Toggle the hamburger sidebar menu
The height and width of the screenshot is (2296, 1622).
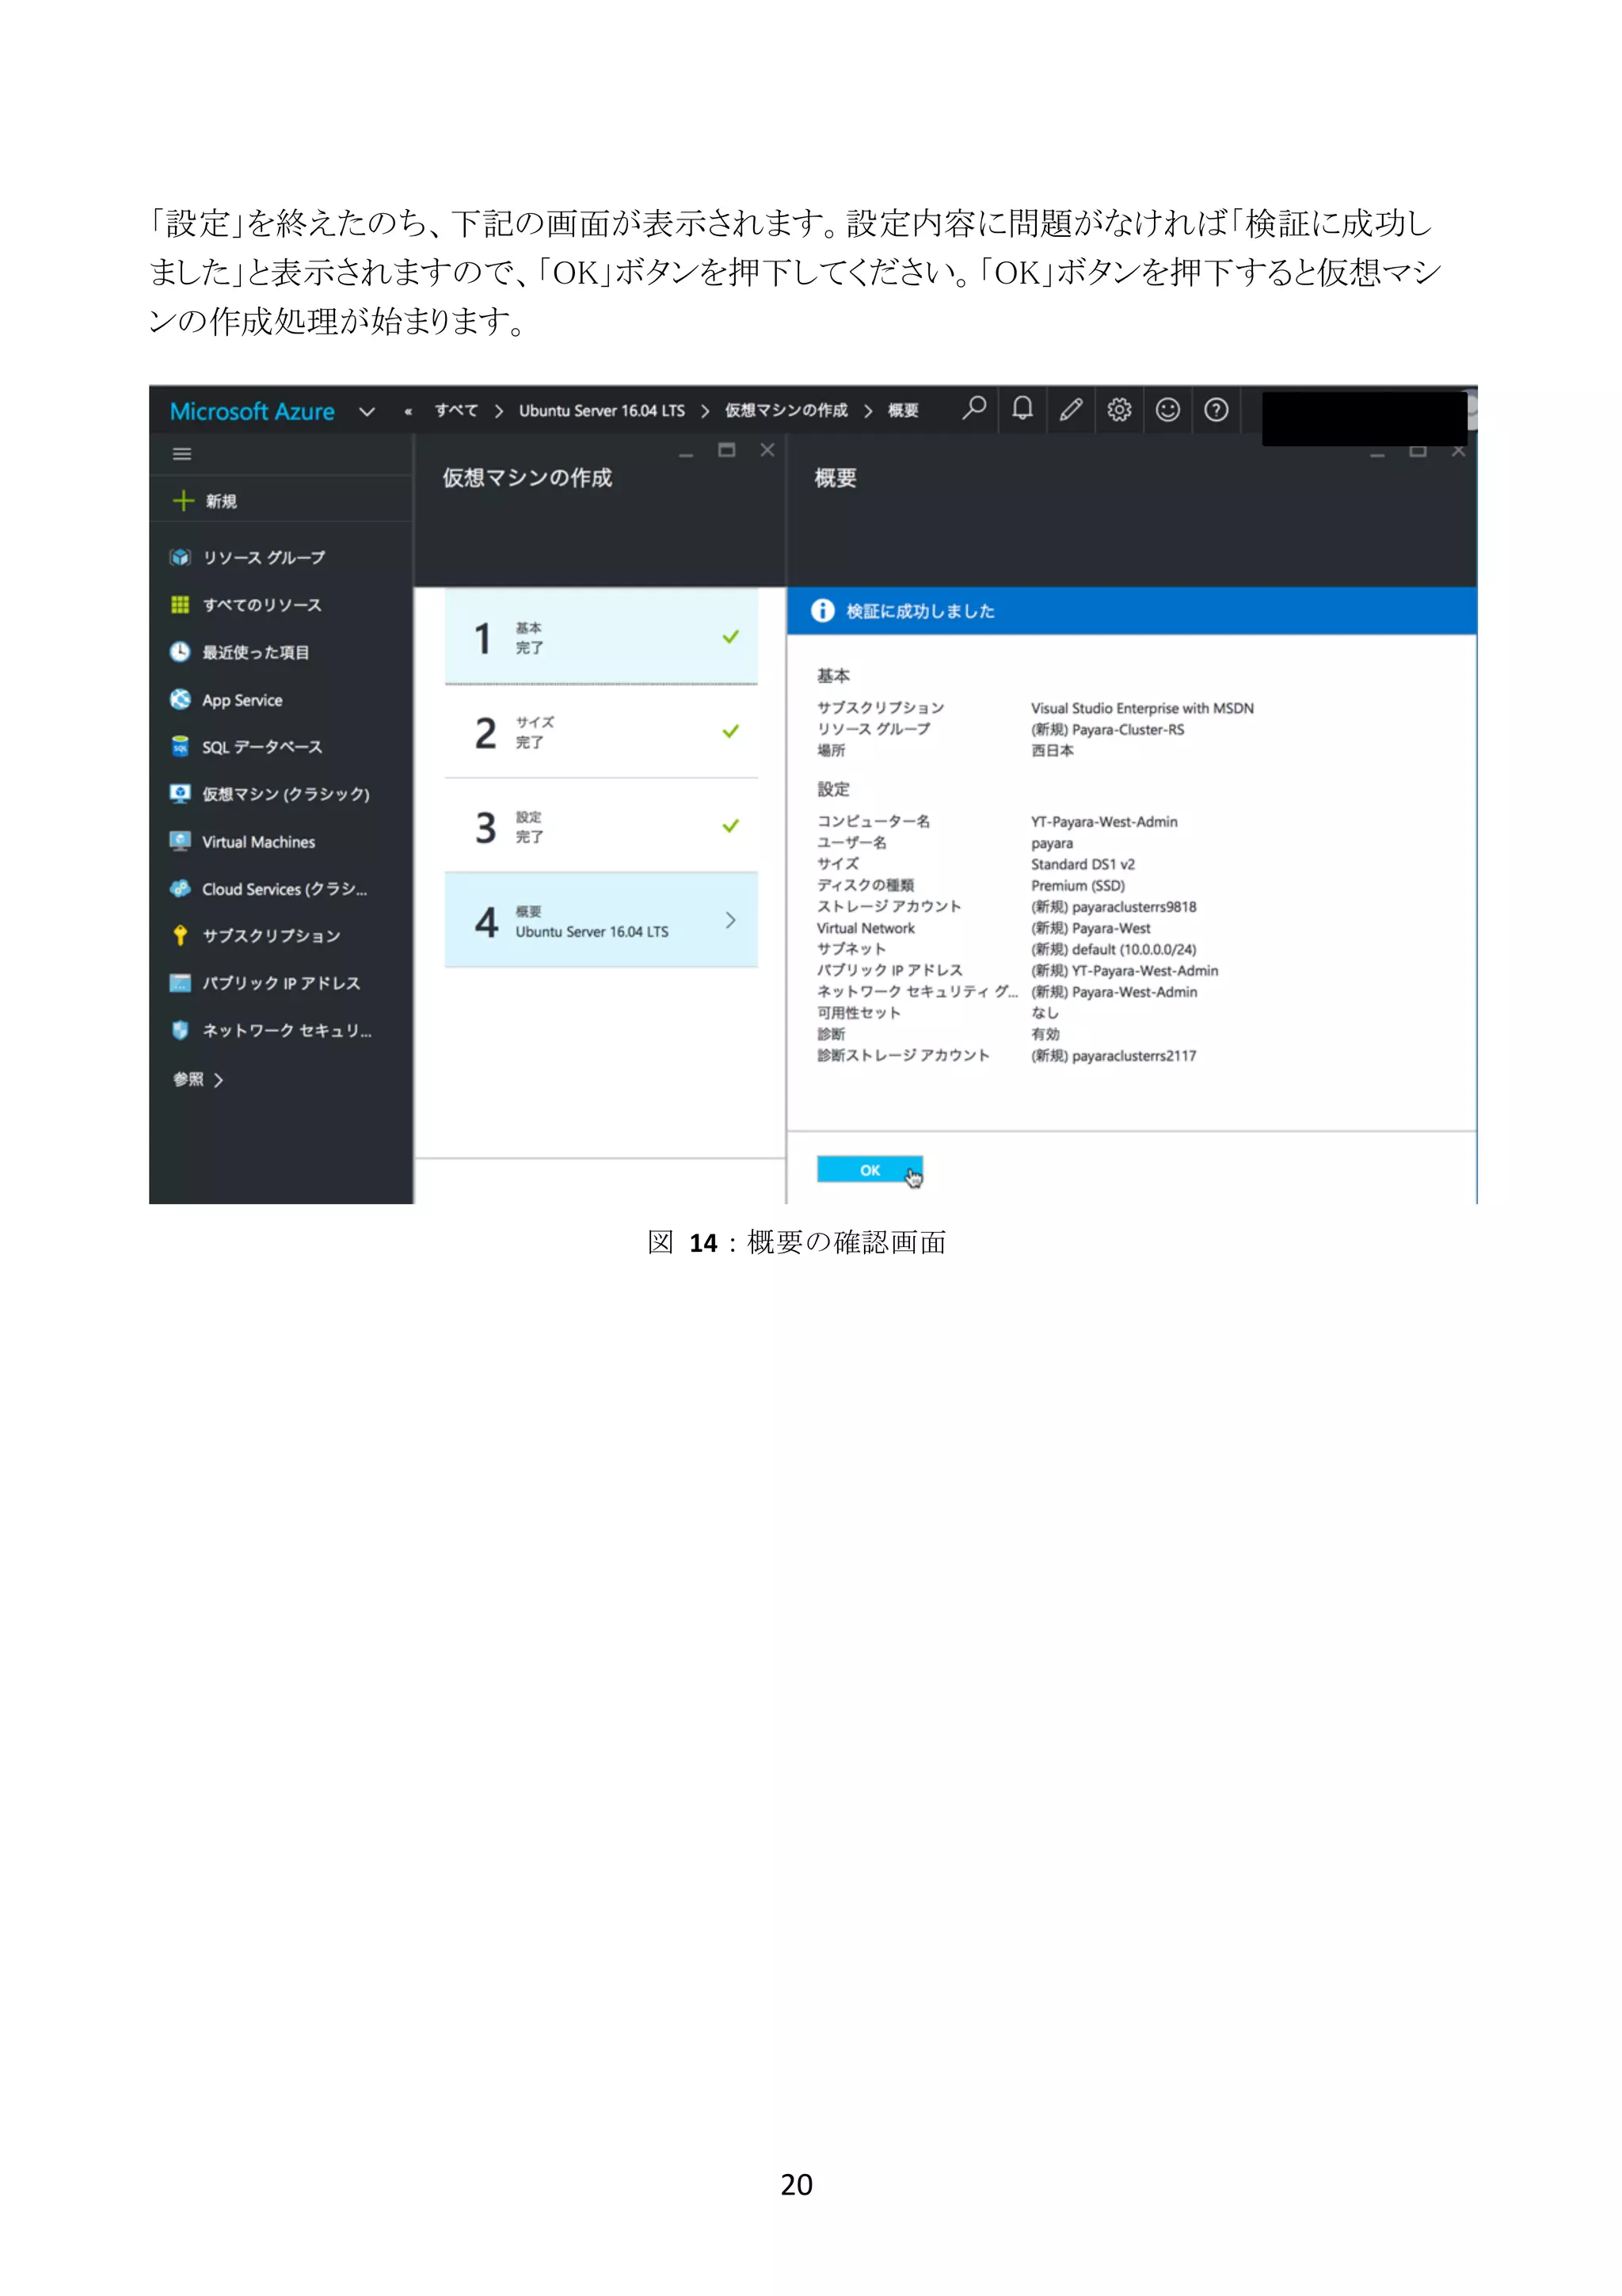pos(182,454)
